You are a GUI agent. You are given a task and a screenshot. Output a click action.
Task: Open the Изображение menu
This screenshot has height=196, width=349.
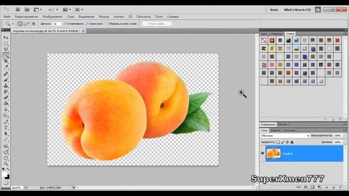coord(52,17)
